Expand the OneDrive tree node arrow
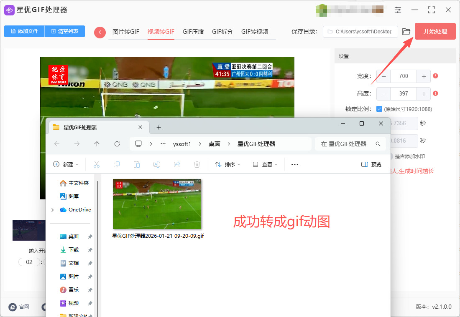460x317 pixels. tap(53, 210)
